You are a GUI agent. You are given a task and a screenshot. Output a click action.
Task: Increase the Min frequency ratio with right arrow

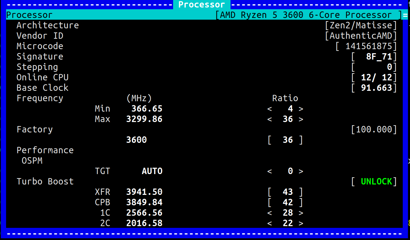coord(301,109)
